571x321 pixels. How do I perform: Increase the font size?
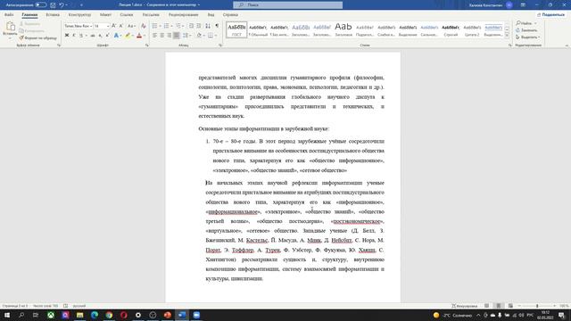click(x=114, y=26)
